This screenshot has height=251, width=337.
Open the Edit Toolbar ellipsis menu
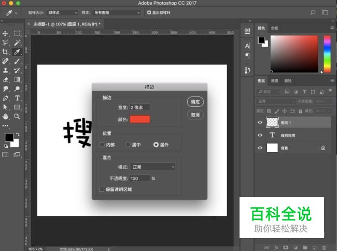click(5, 125)
